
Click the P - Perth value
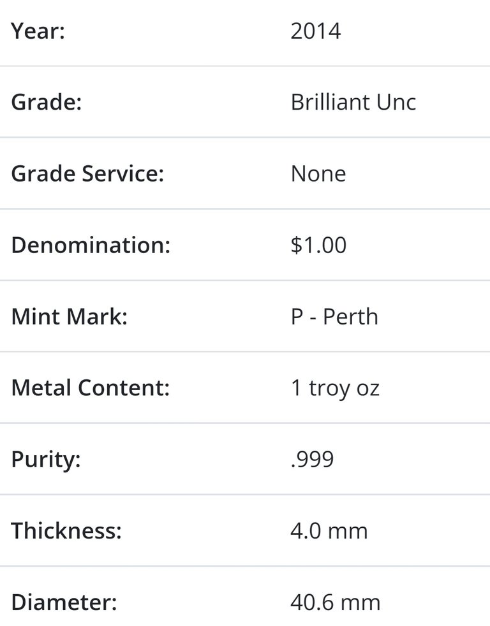pos(334,317)
